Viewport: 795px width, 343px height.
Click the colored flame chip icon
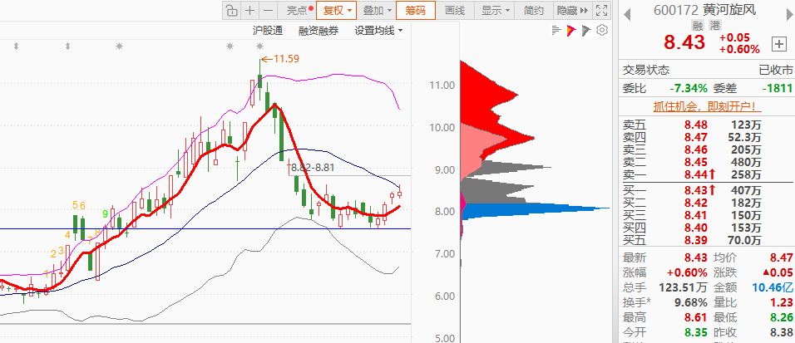(571, 31)
